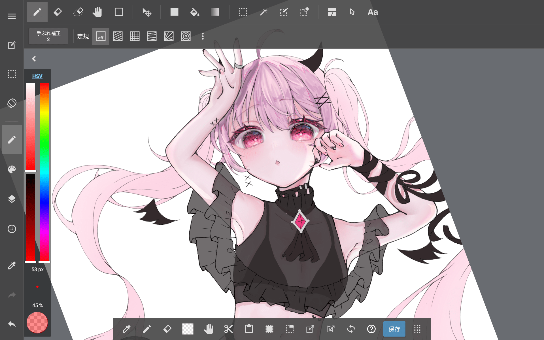The width and height of the screenshot is (544, 340).
Task: Enable the grid ruler
Action: tap(135, 36)
